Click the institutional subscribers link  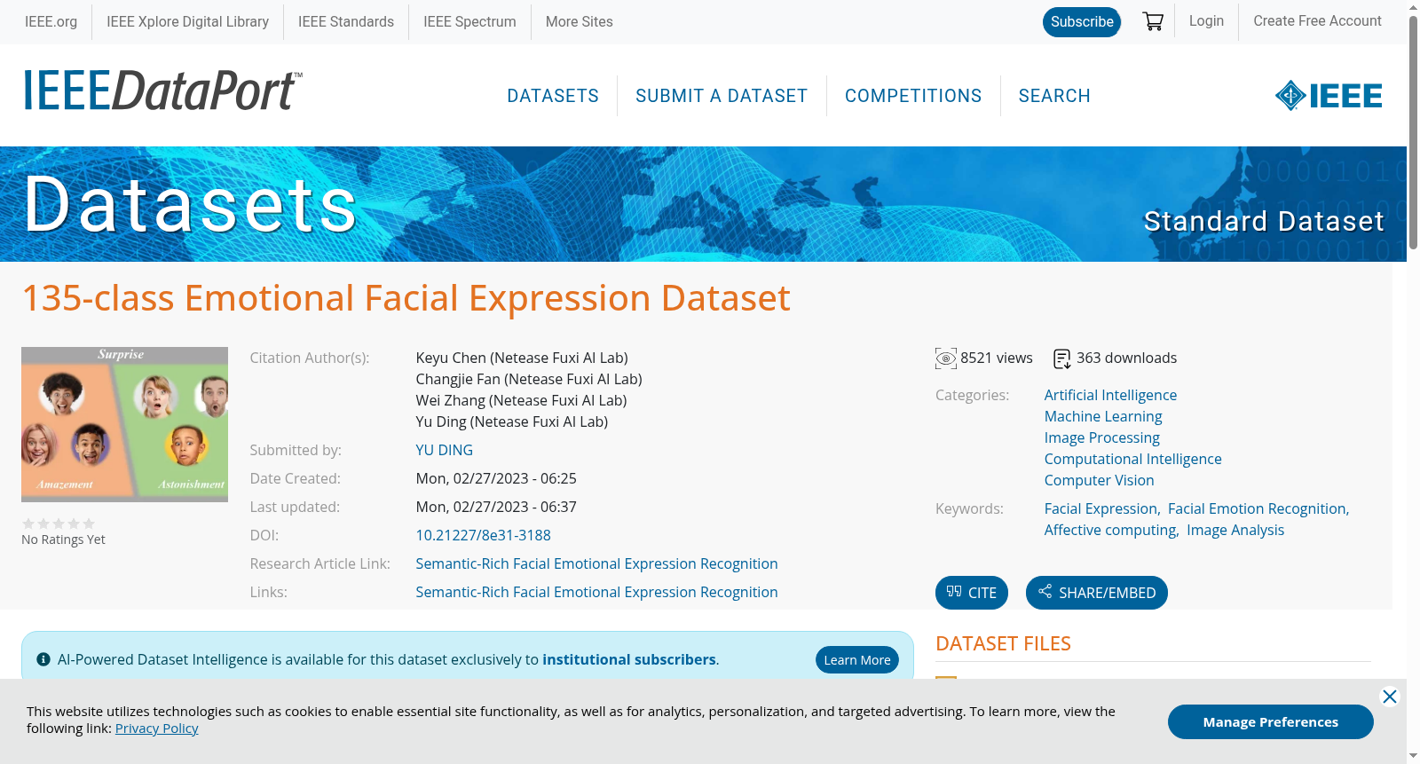[x=629, y=659]
